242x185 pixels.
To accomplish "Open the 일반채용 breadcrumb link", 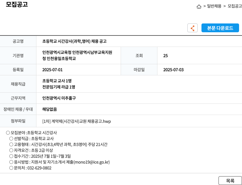I will point(214,6).
